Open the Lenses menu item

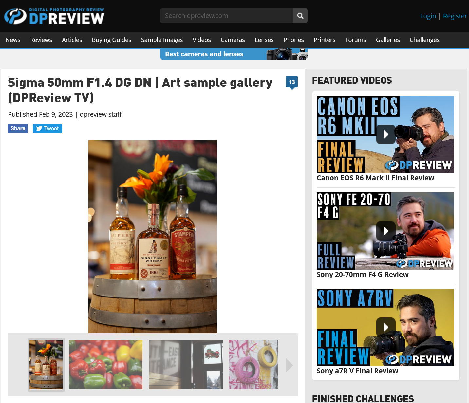pyautogui.click(x=264, y=40)
